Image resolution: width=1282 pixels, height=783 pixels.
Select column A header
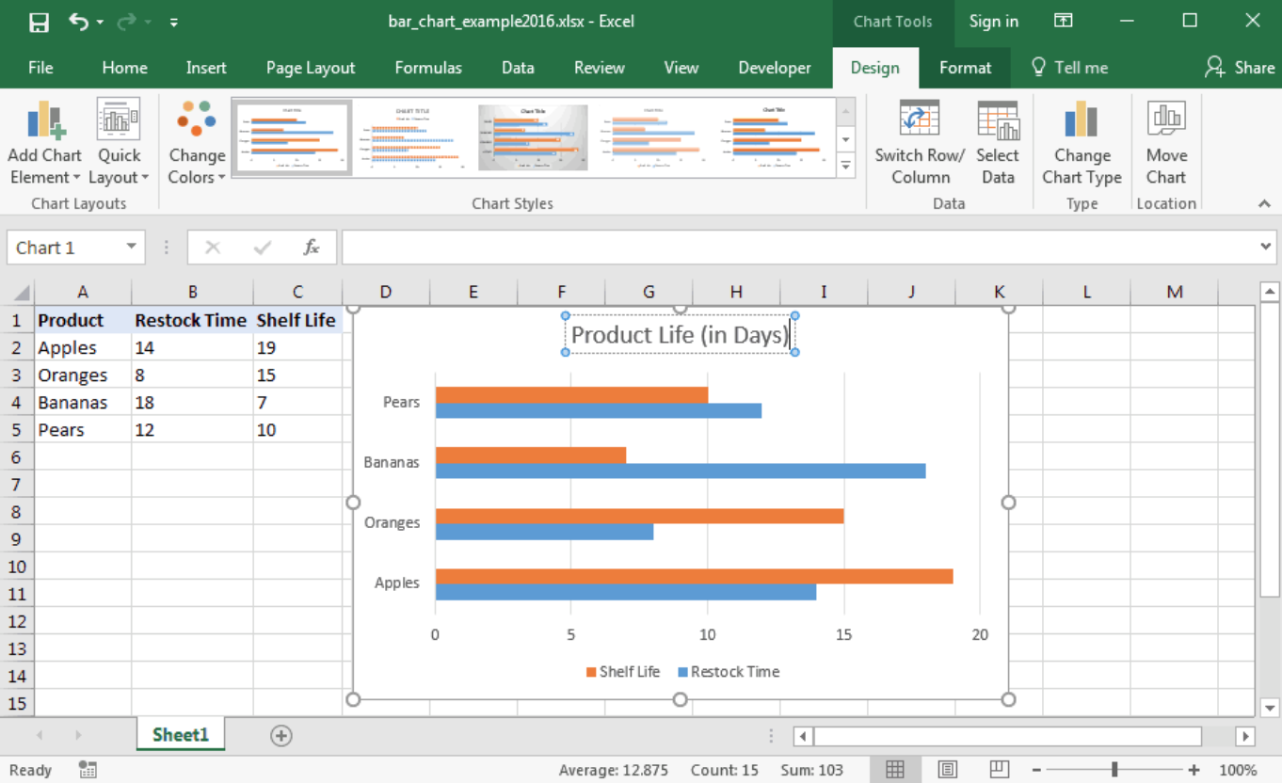coord(83,293)
